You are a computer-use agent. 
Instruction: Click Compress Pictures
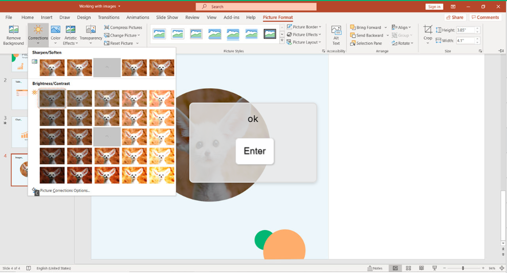click(123, 28)
